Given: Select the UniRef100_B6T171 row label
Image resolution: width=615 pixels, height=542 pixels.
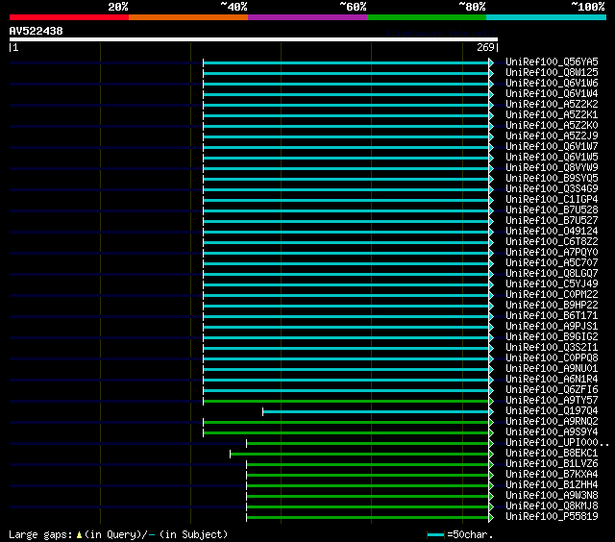Looking at the screenshot, I should [552, 316].
